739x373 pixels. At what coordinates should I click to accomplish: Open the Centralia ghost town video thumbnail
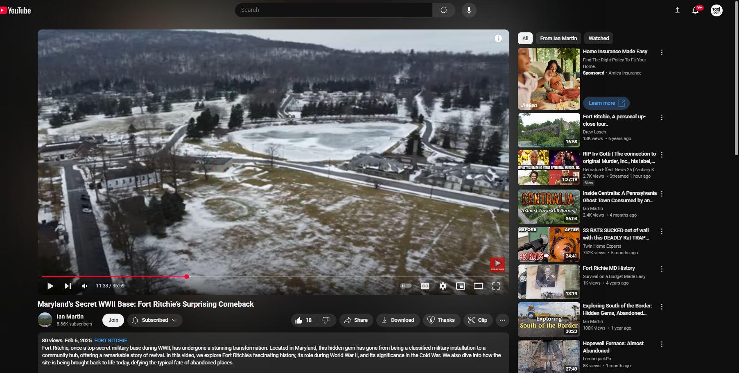pyautogui.click(x=549, y=206)
